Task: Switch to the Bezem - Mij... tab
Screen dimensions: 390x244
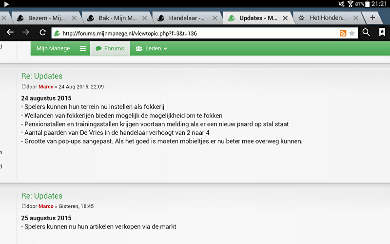Action: click(x=46, y=18)
